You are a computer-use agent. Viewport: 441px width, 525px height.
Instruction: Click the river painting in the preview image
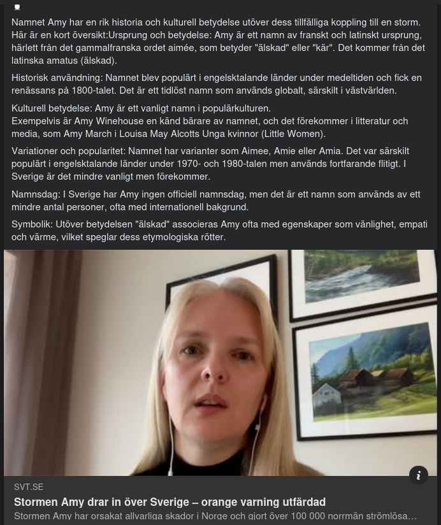point(361,277)
